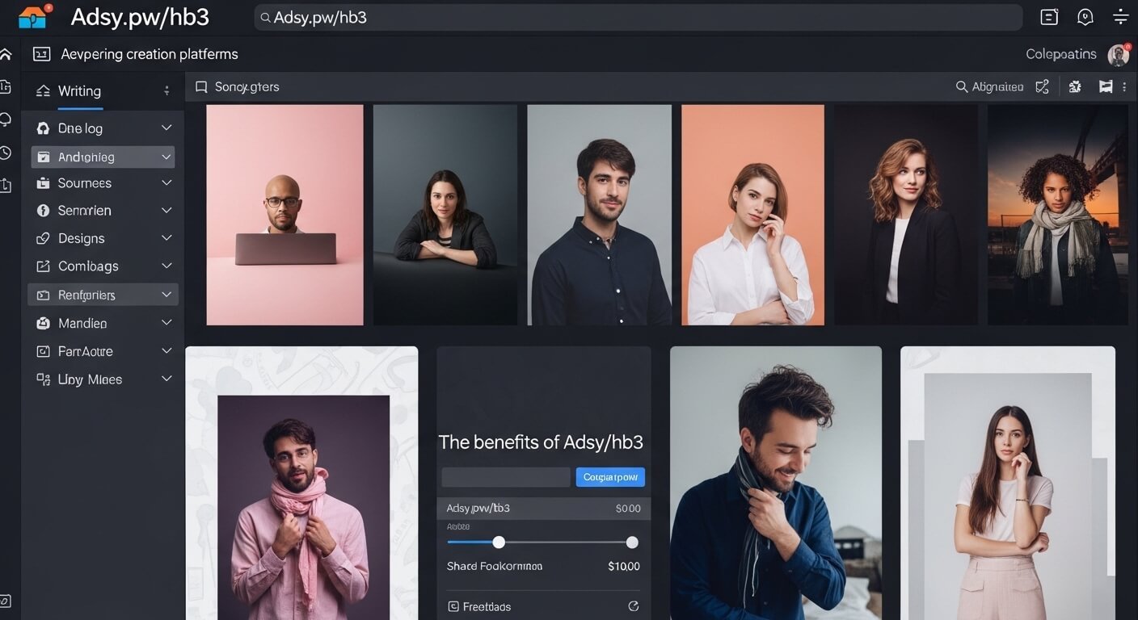Expand the Dne log sidebar section
Image resolution: width=1138 pixels, height=620 pixels.
(166, 128)
